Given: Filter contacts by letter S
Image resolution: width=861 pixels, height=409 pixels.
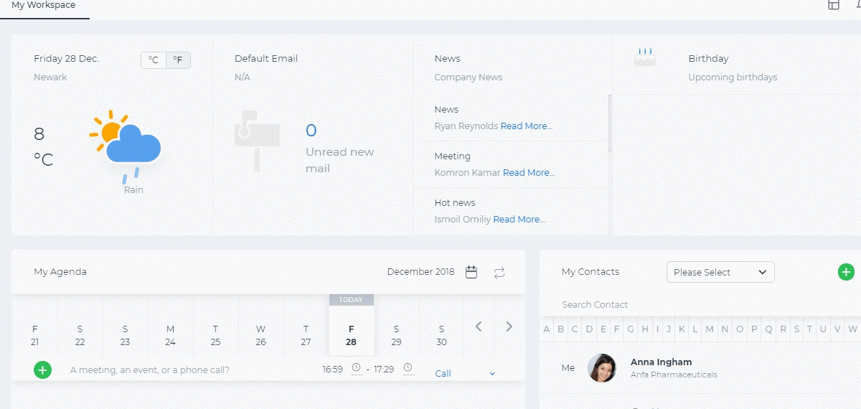Looking at the screenshot, I should 796,329.
